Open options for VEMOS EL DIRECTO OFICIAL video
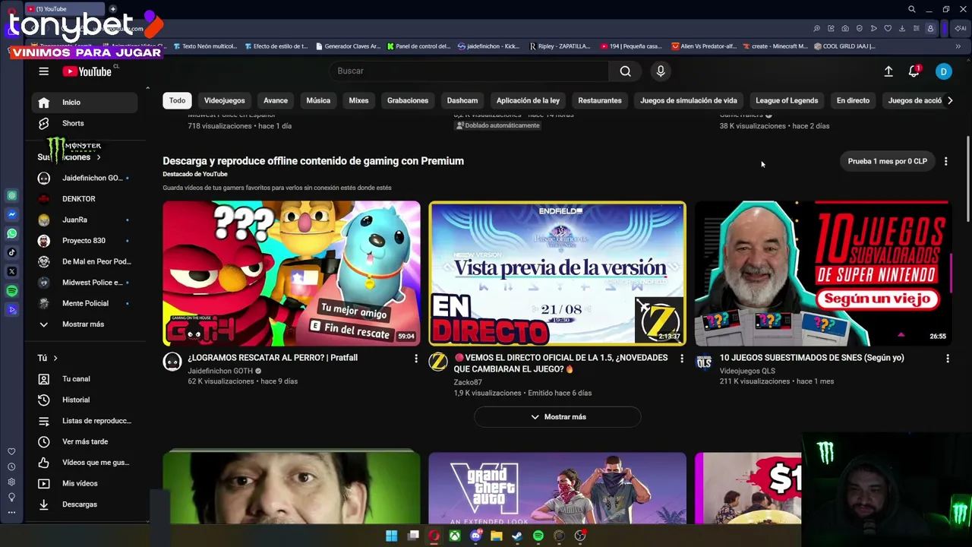Viewport: 972px width, 547px height. (681, 358)
